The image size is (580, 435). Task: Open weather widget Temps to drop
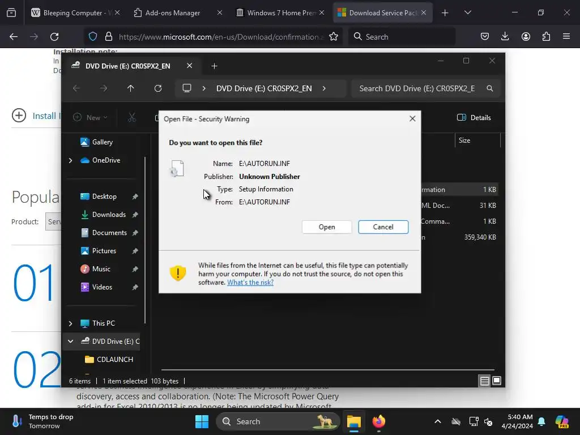(42, 421)
